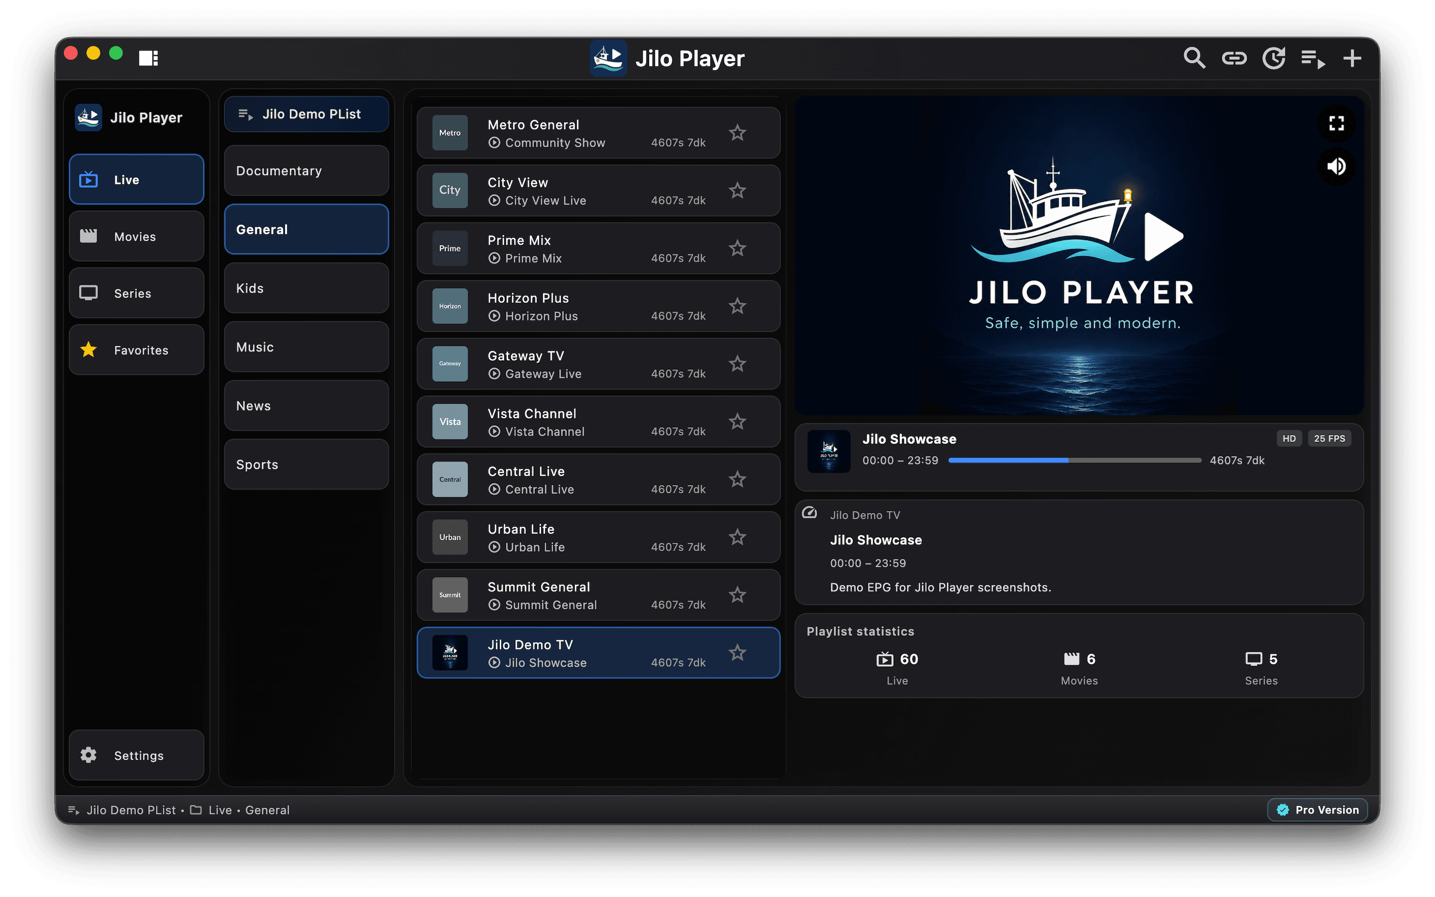Click the Jilo Showcase progress bar

1074,460
